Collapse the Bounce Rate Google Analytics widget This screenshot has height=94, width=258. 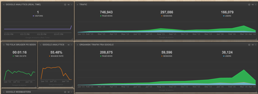click(x=41, y=45)
